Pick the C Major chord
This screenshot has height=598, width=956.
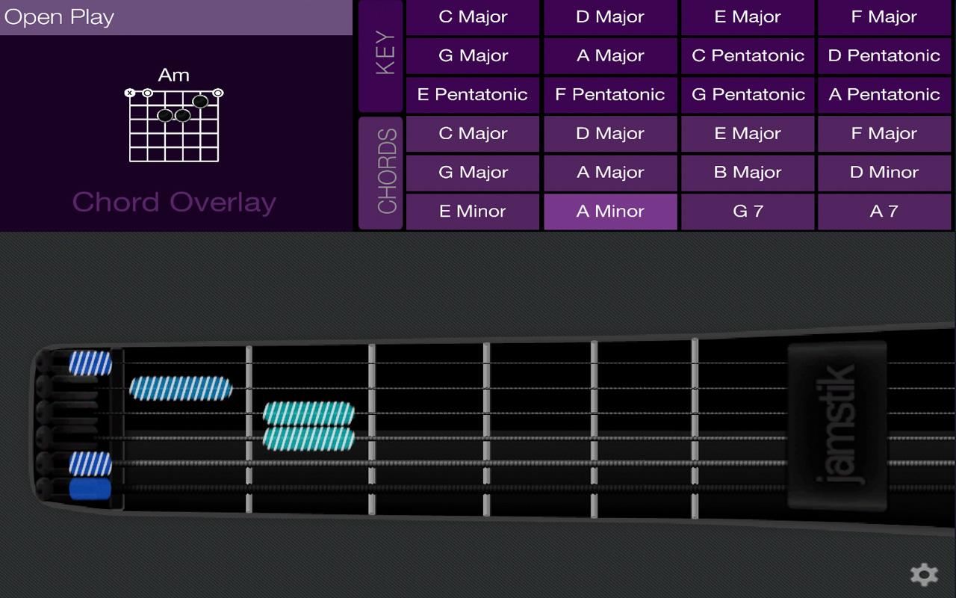(473, 134)
